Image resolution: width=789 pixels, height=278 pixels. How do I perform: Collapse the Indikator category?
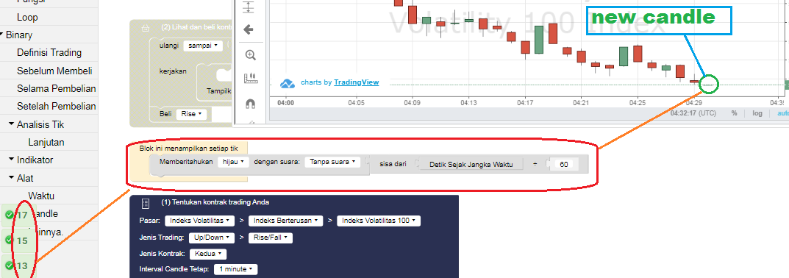coord(11,160)
